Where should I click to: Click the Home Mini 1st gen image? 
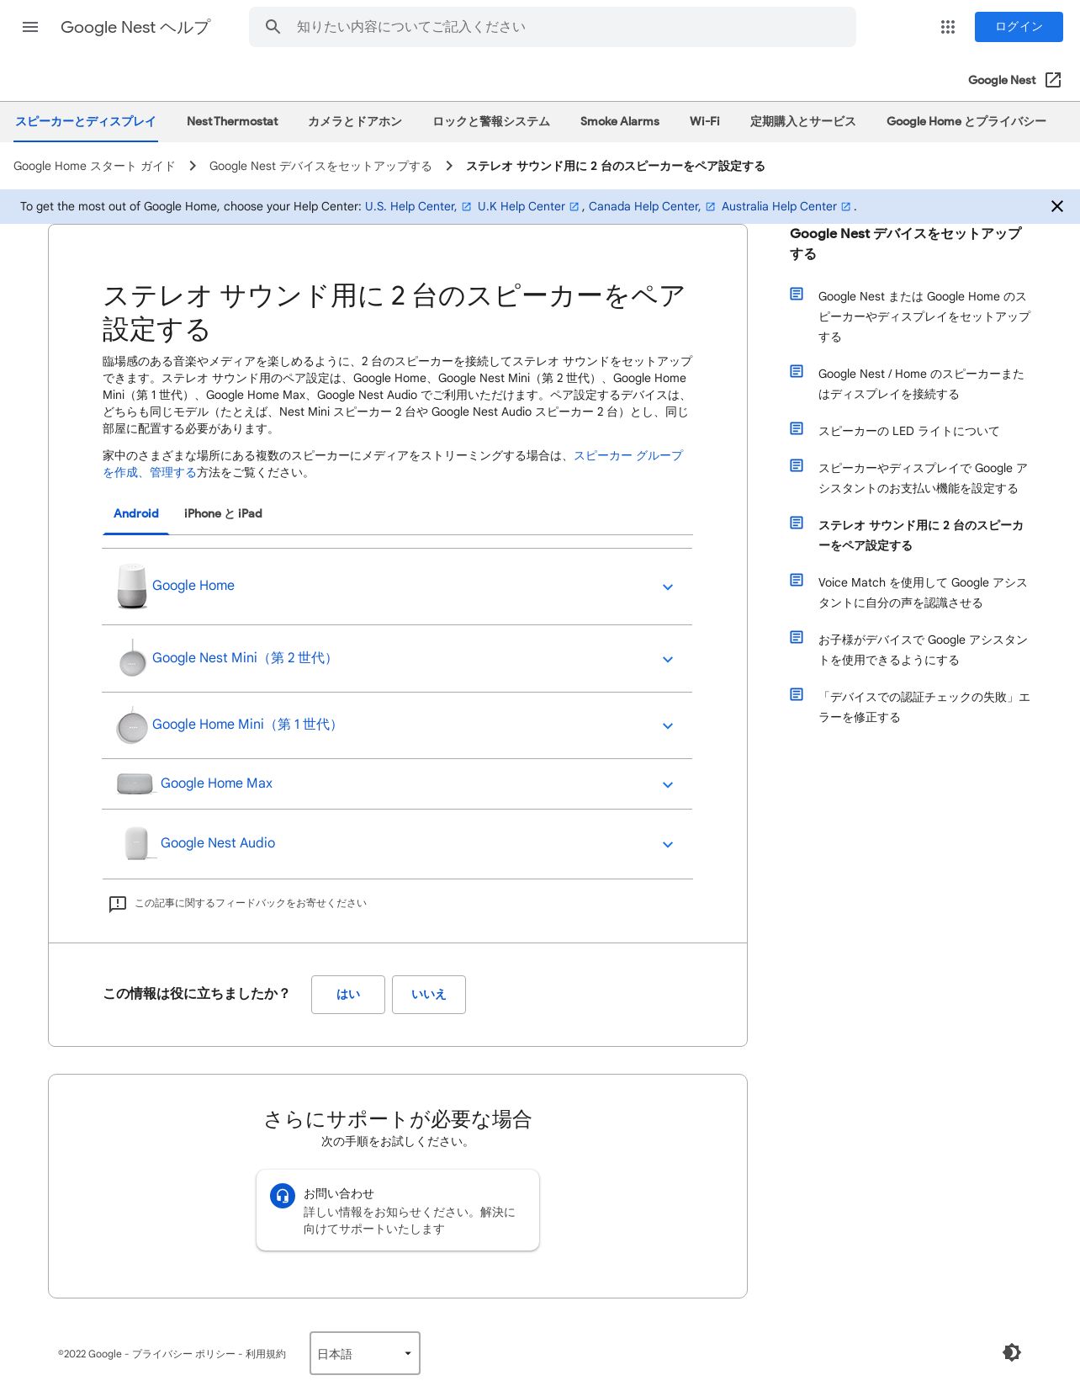point(132,725)
